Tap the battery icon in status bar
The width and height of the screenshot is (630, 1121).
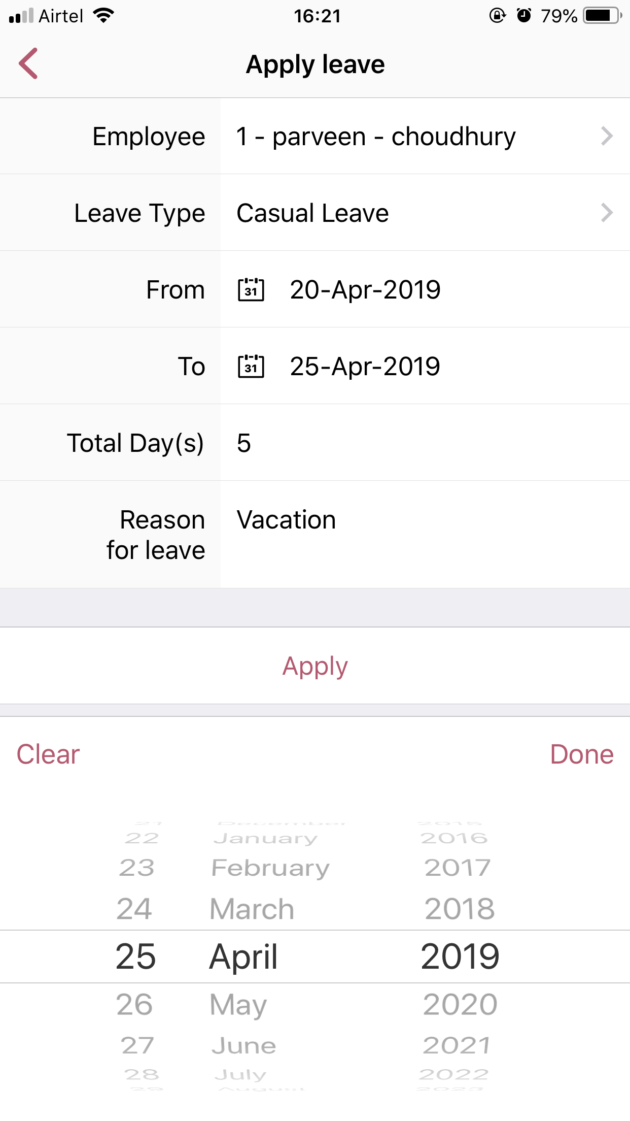[x=603, y=16]
